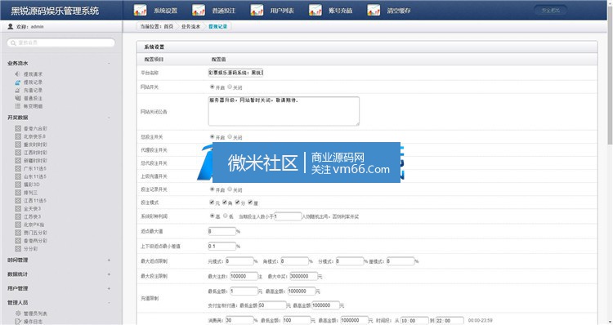Click the 山东11选5 lottery icon
This screenshot has height=325, width=613.
tap(18, 176)
